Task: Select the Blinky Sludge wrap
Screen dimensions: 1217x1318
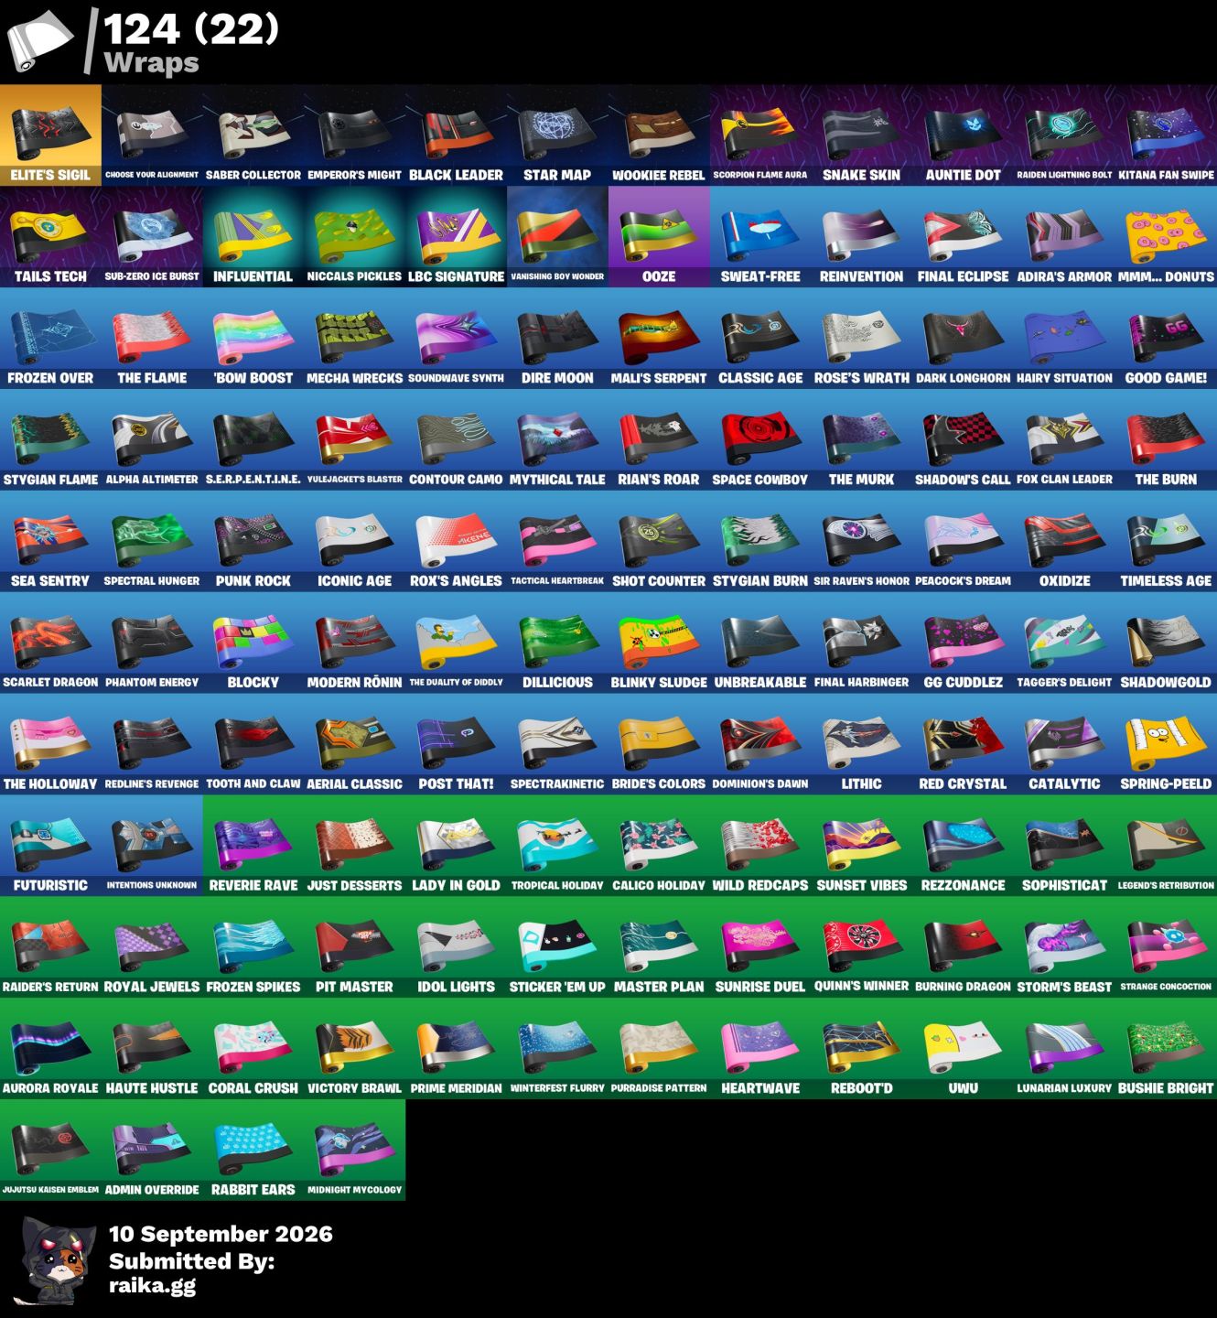Action: click(659, 643)
